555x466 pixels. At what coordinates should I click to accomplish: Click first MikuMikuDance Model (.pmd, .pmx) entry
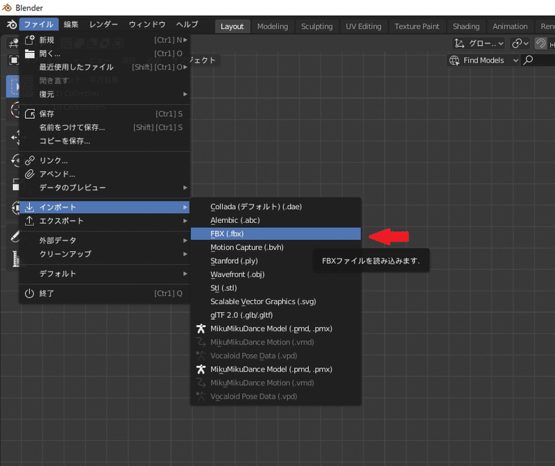point(275,328)
